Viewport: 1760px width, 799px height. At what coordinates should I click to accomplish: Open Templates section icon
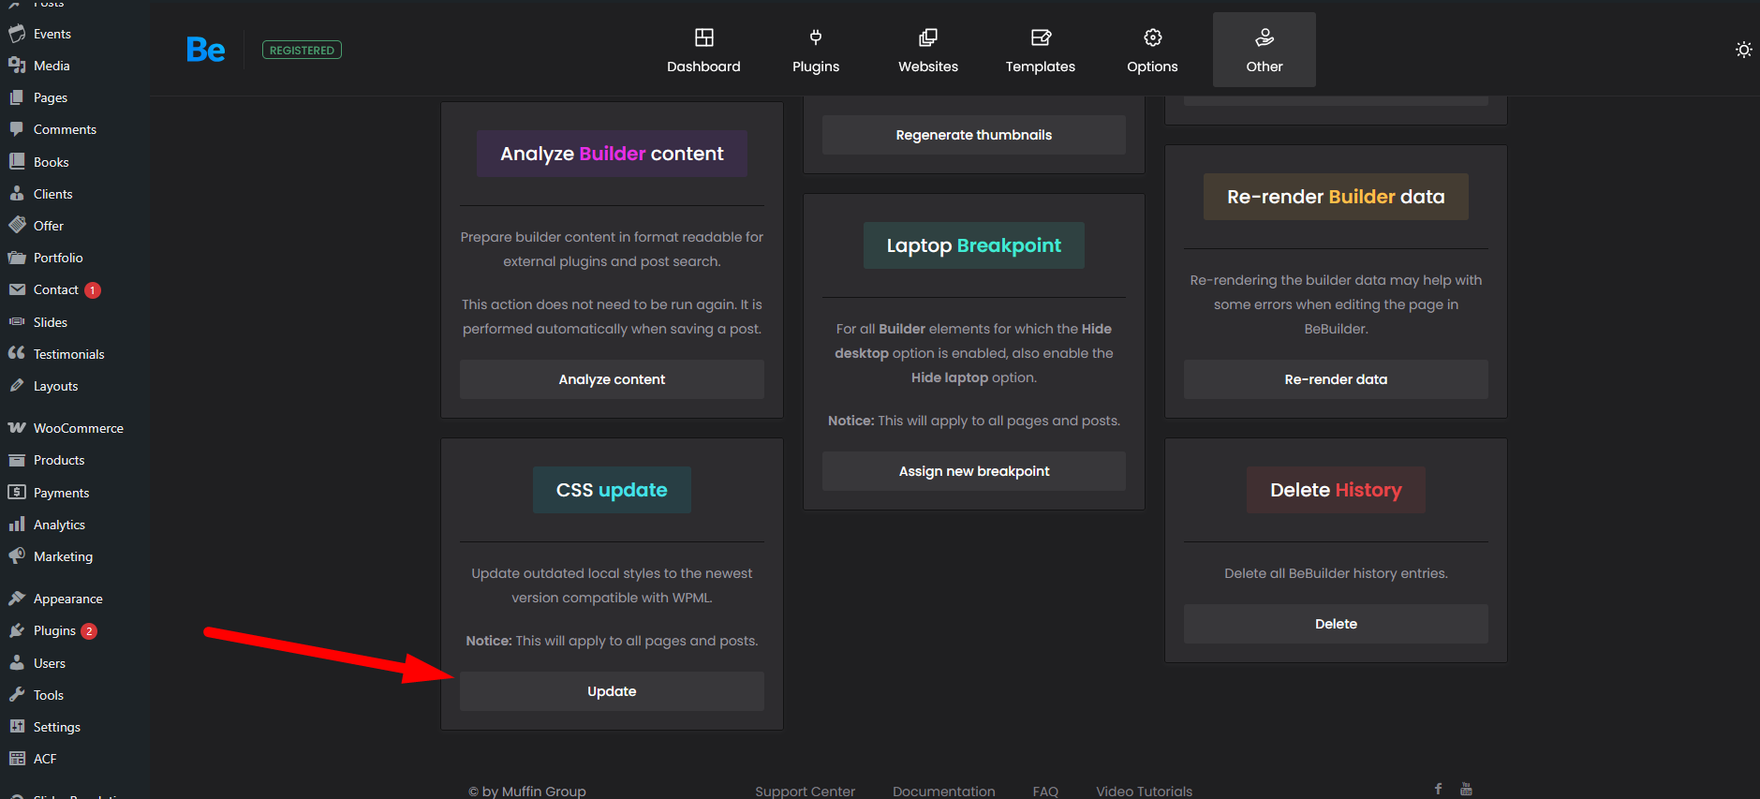pos(1040,38)
